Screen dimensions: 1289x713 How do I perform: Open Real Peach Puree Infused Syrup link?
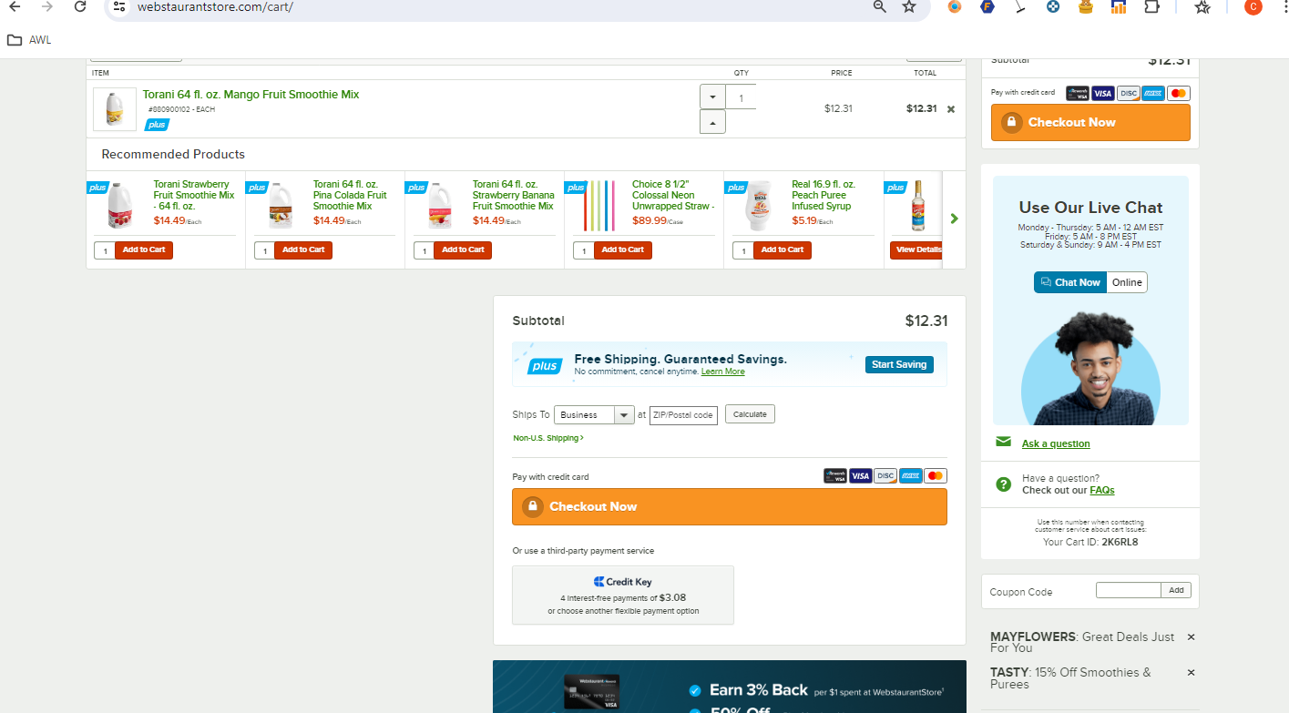(x=824, y=195)
